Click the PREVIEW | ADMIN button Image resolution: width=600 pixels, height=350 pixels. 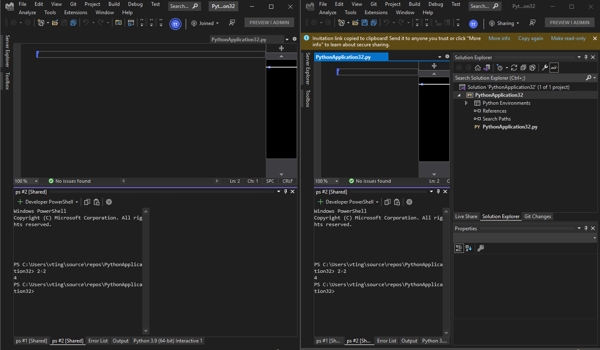(269, 22)
